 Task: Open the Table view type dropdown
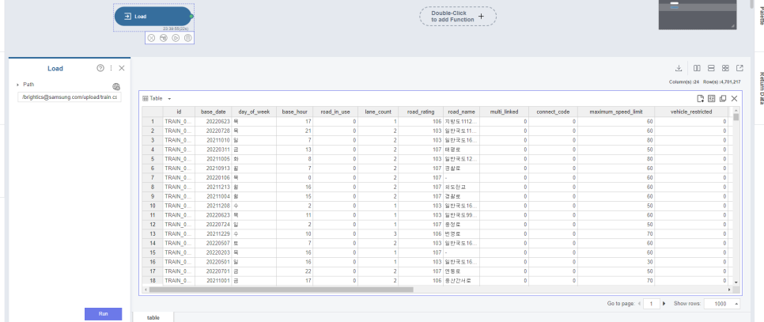coord(169,98)
